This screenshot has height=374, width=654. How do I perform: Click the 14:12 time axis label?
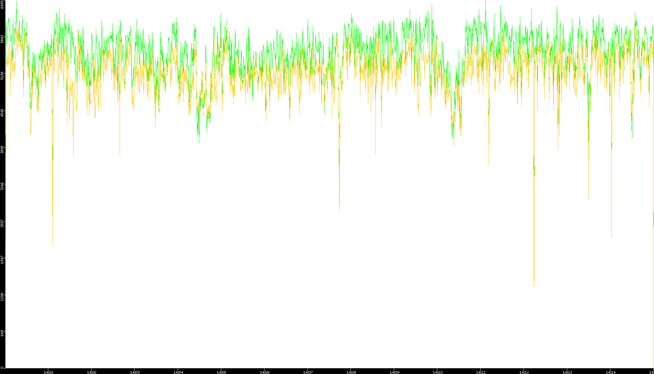[524, 372]
